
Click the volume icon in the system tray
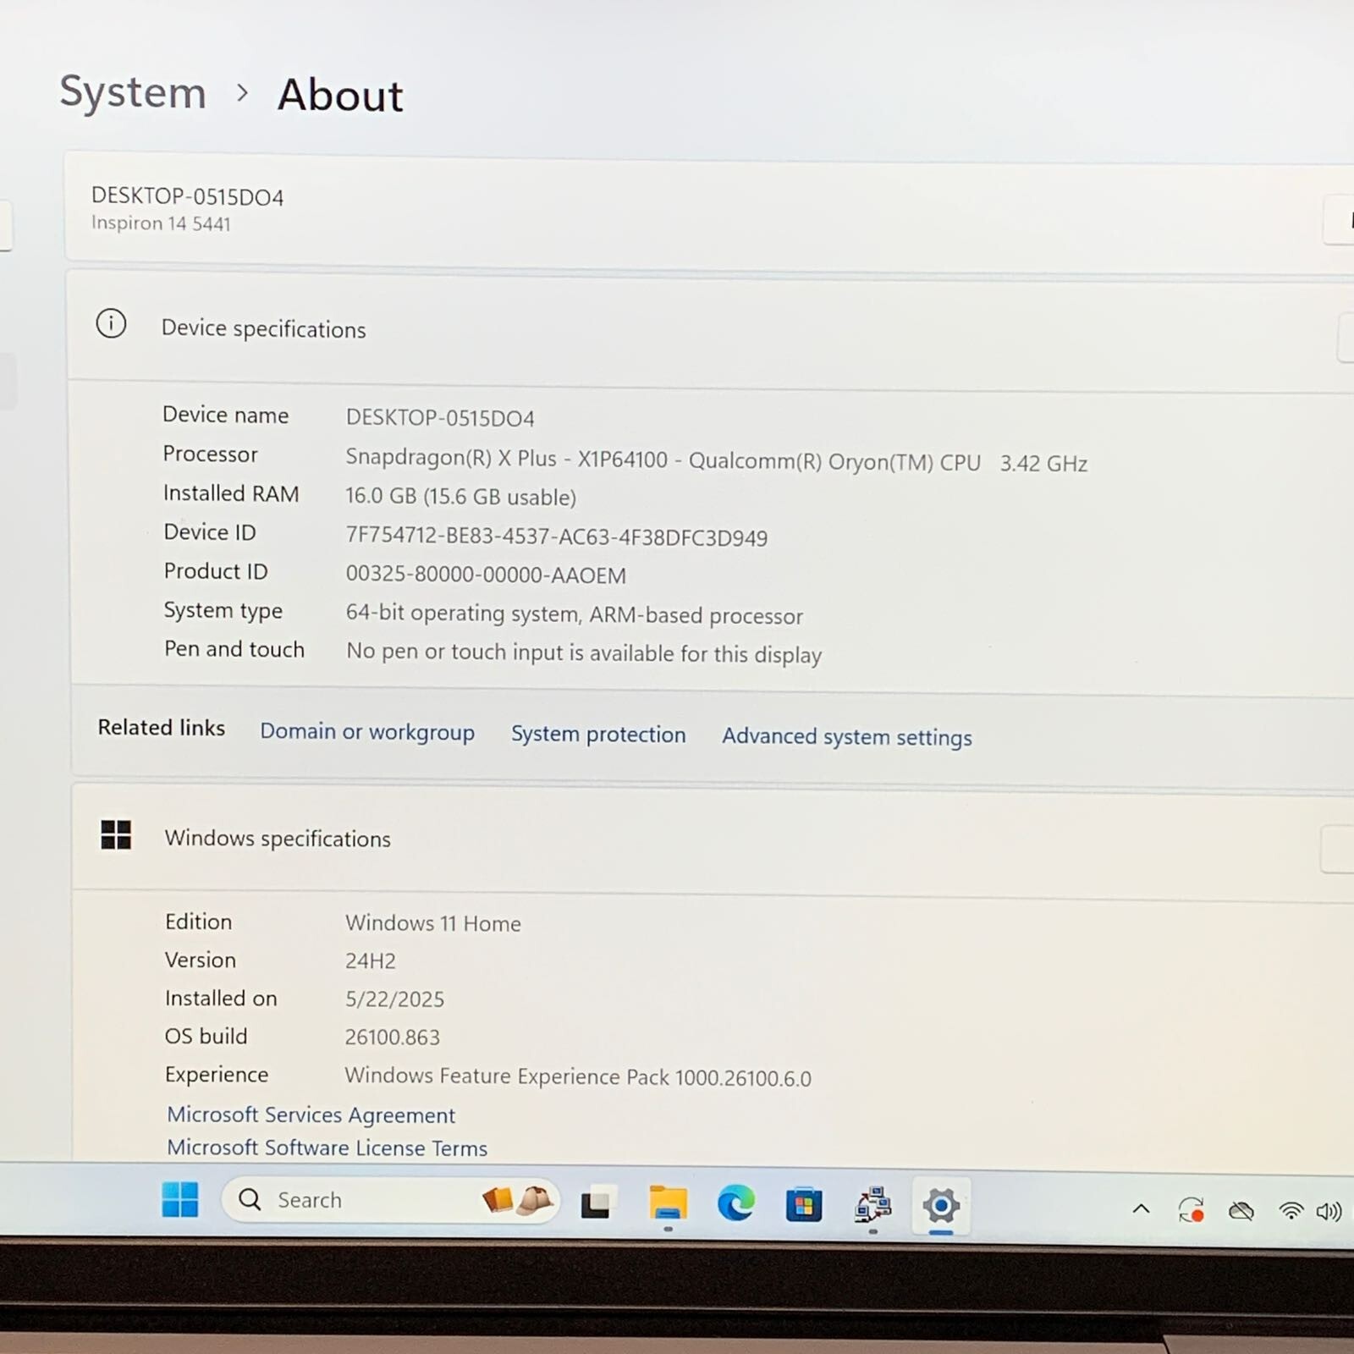tap(1329, 1210)
